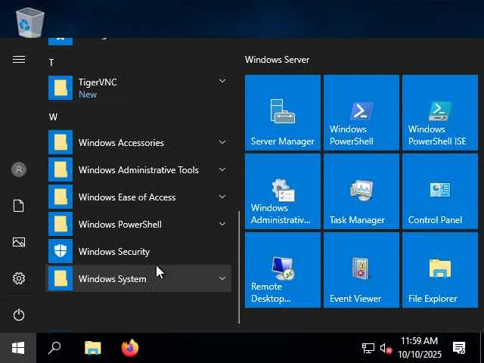Screen dimensions: 484x363
Task: Open the clock showing 11:59 AM
Action: 419,348
